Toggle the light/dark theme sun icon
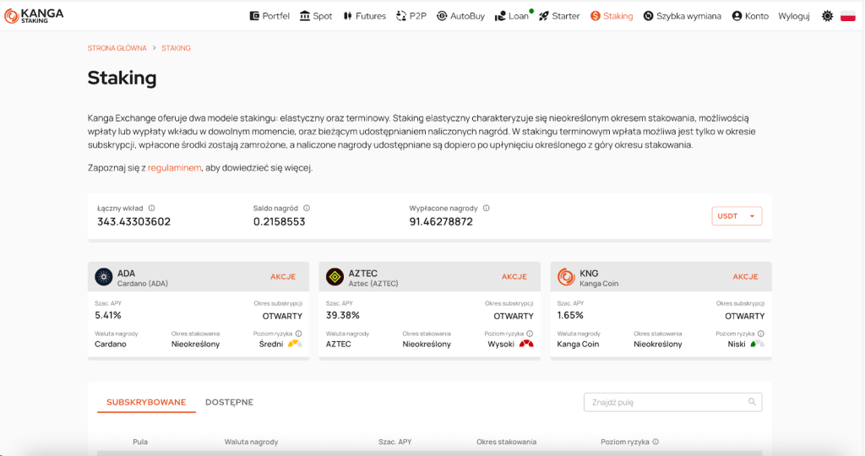 coord(826,16)
